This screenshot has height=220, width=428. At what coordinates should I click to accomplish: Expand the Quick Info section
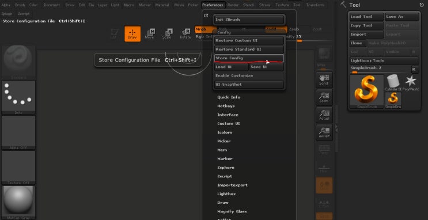pos(229,97)
